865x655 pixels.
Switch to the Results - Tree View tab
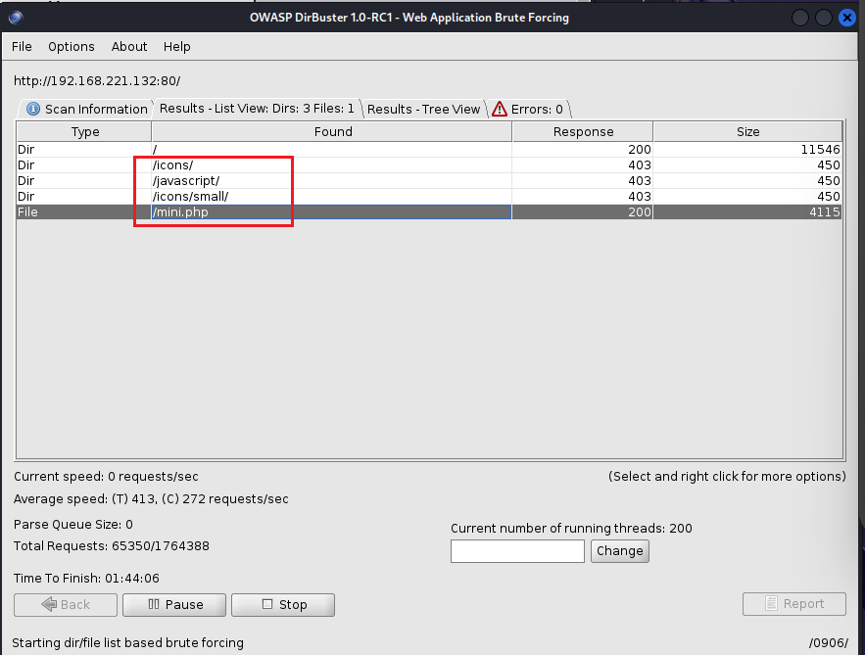(423, 110)
